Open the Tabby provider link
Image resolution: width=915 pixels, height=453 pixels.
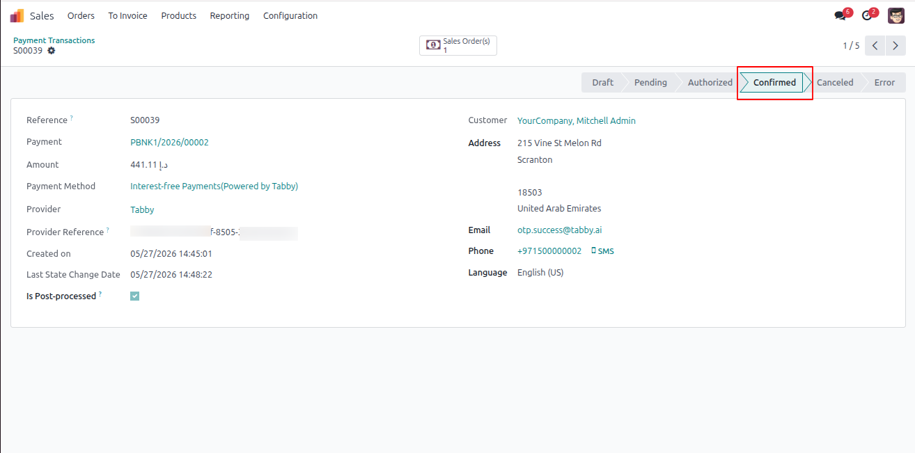pos(142,209)
